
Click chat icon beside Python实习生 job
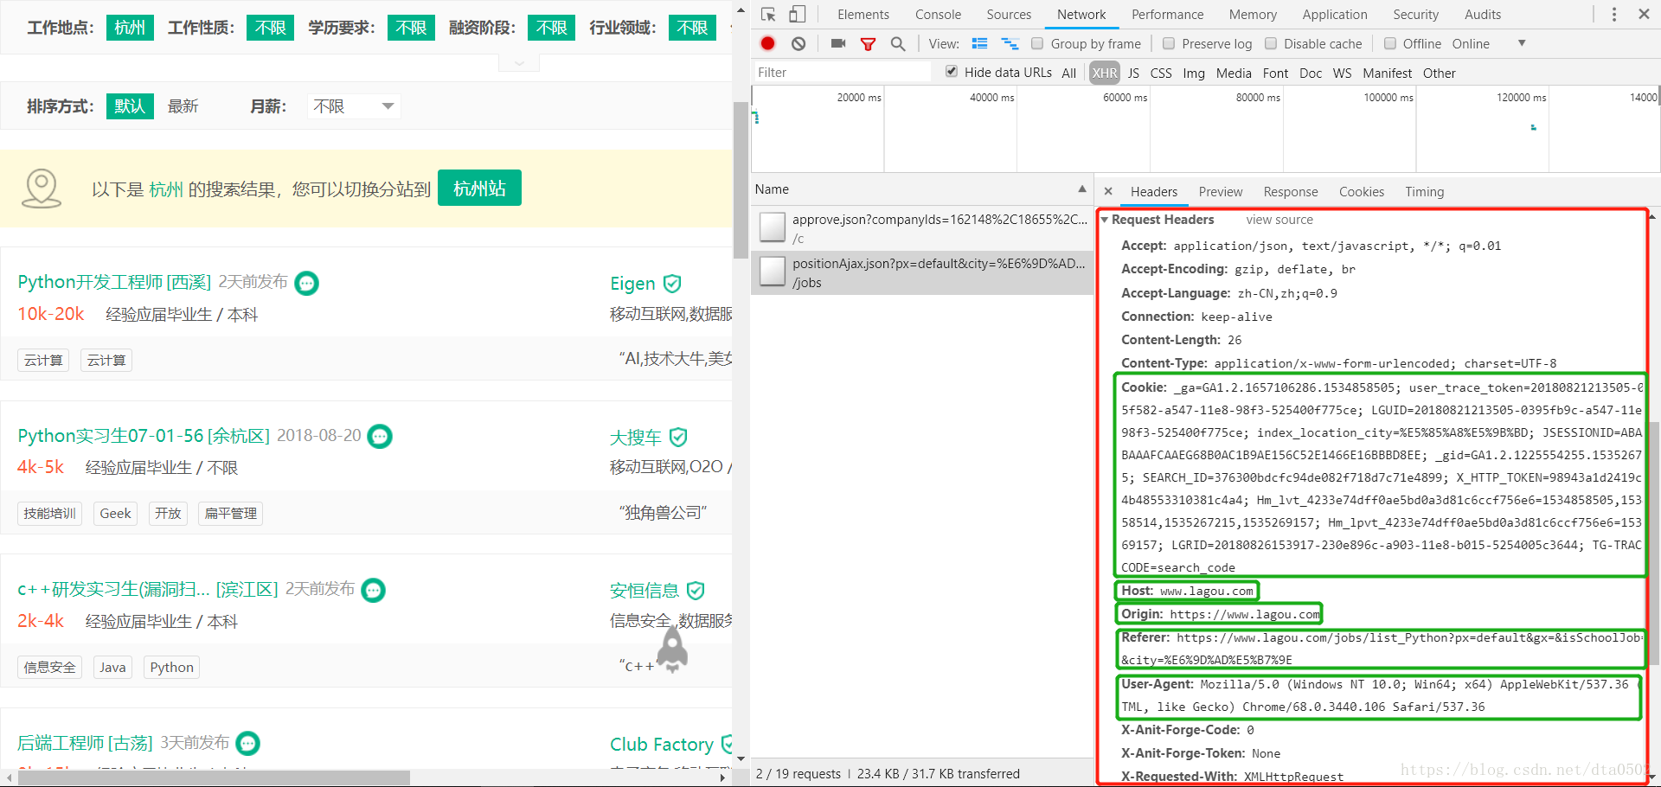pos(380,437)
